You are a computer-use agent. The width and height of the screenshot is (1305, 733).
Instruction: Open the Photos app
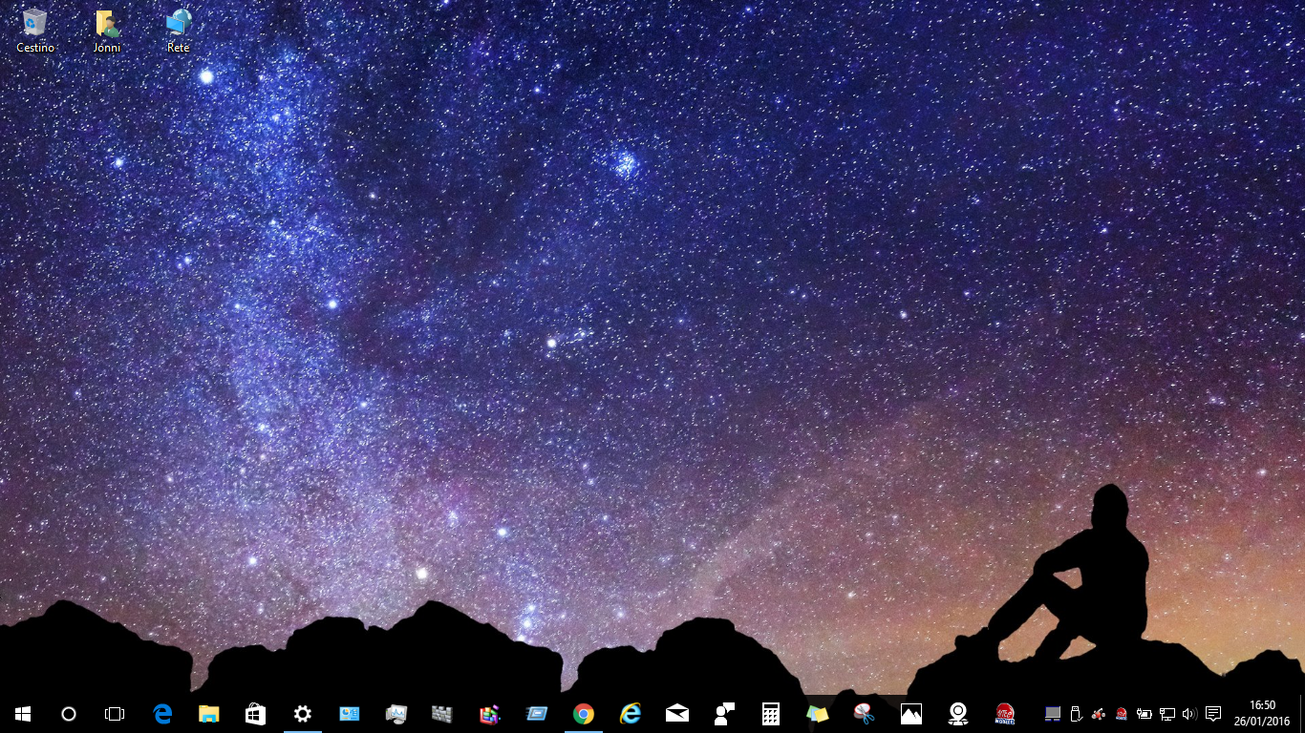click(x=912, y=714)
